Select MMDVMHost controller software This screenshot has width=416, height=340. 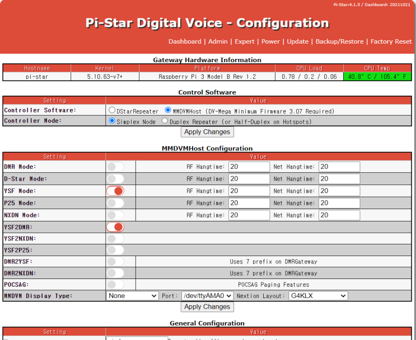pos(168,110)
